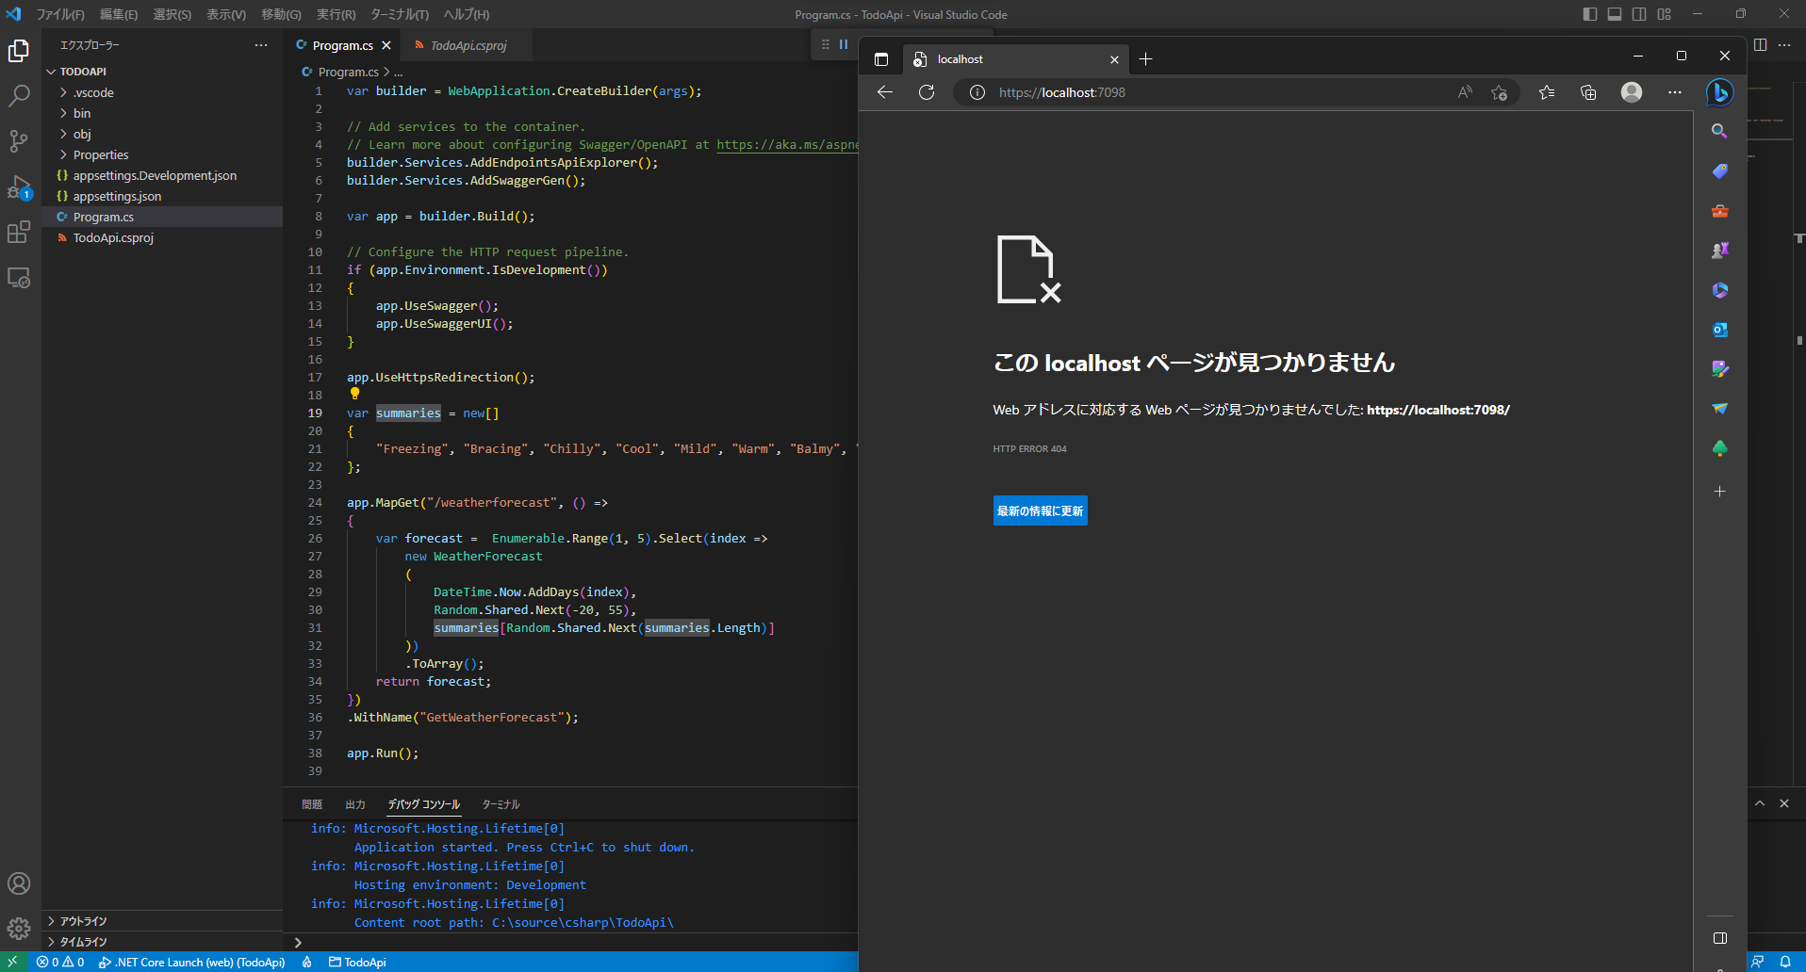The image size is (1806, 972).
Task: Expand the Properties folder
Action: pos(102,154)
